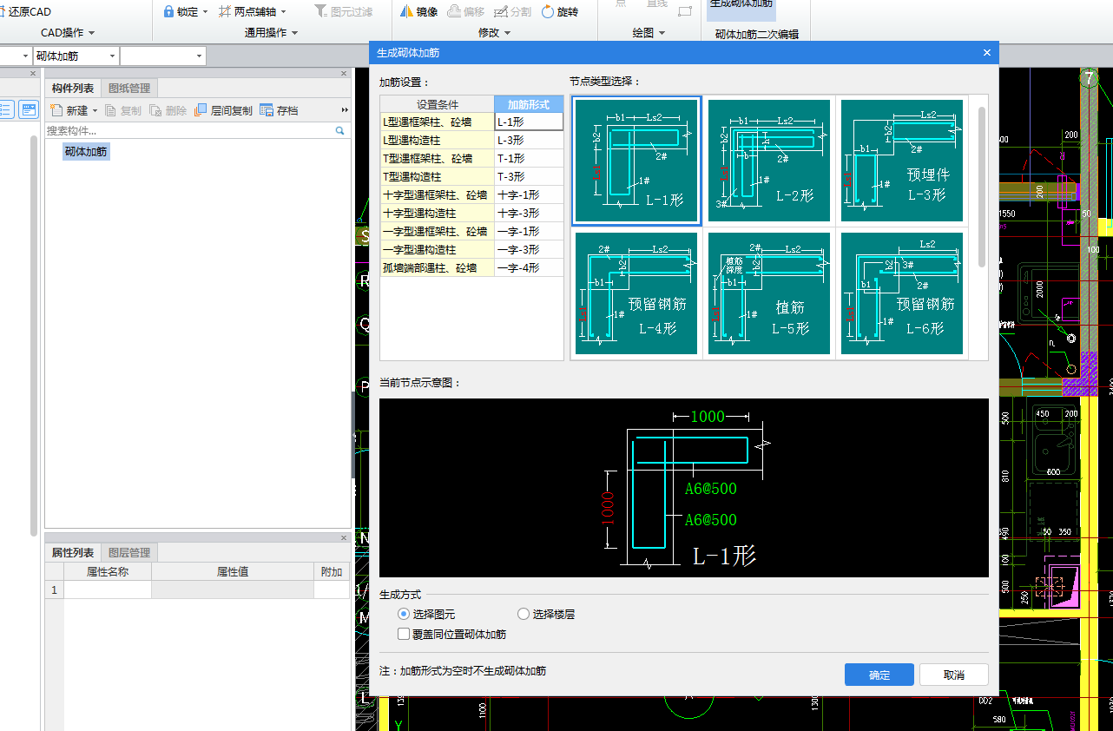Click the 取消 button
Viewport: 1113px width, 731px height.
(954, 675)
